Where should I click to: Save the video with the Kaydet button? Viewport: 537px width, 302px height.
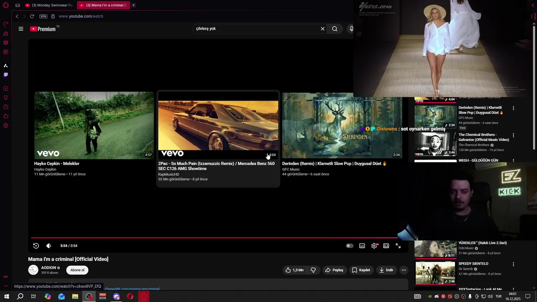pos(361,270)
